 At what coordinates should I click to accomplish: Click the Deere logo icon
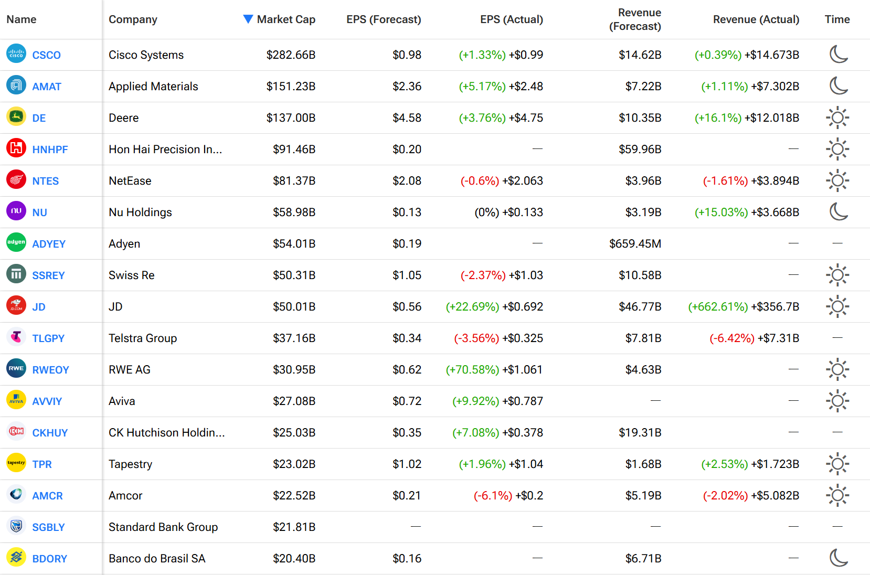click(x=16, y=116)
